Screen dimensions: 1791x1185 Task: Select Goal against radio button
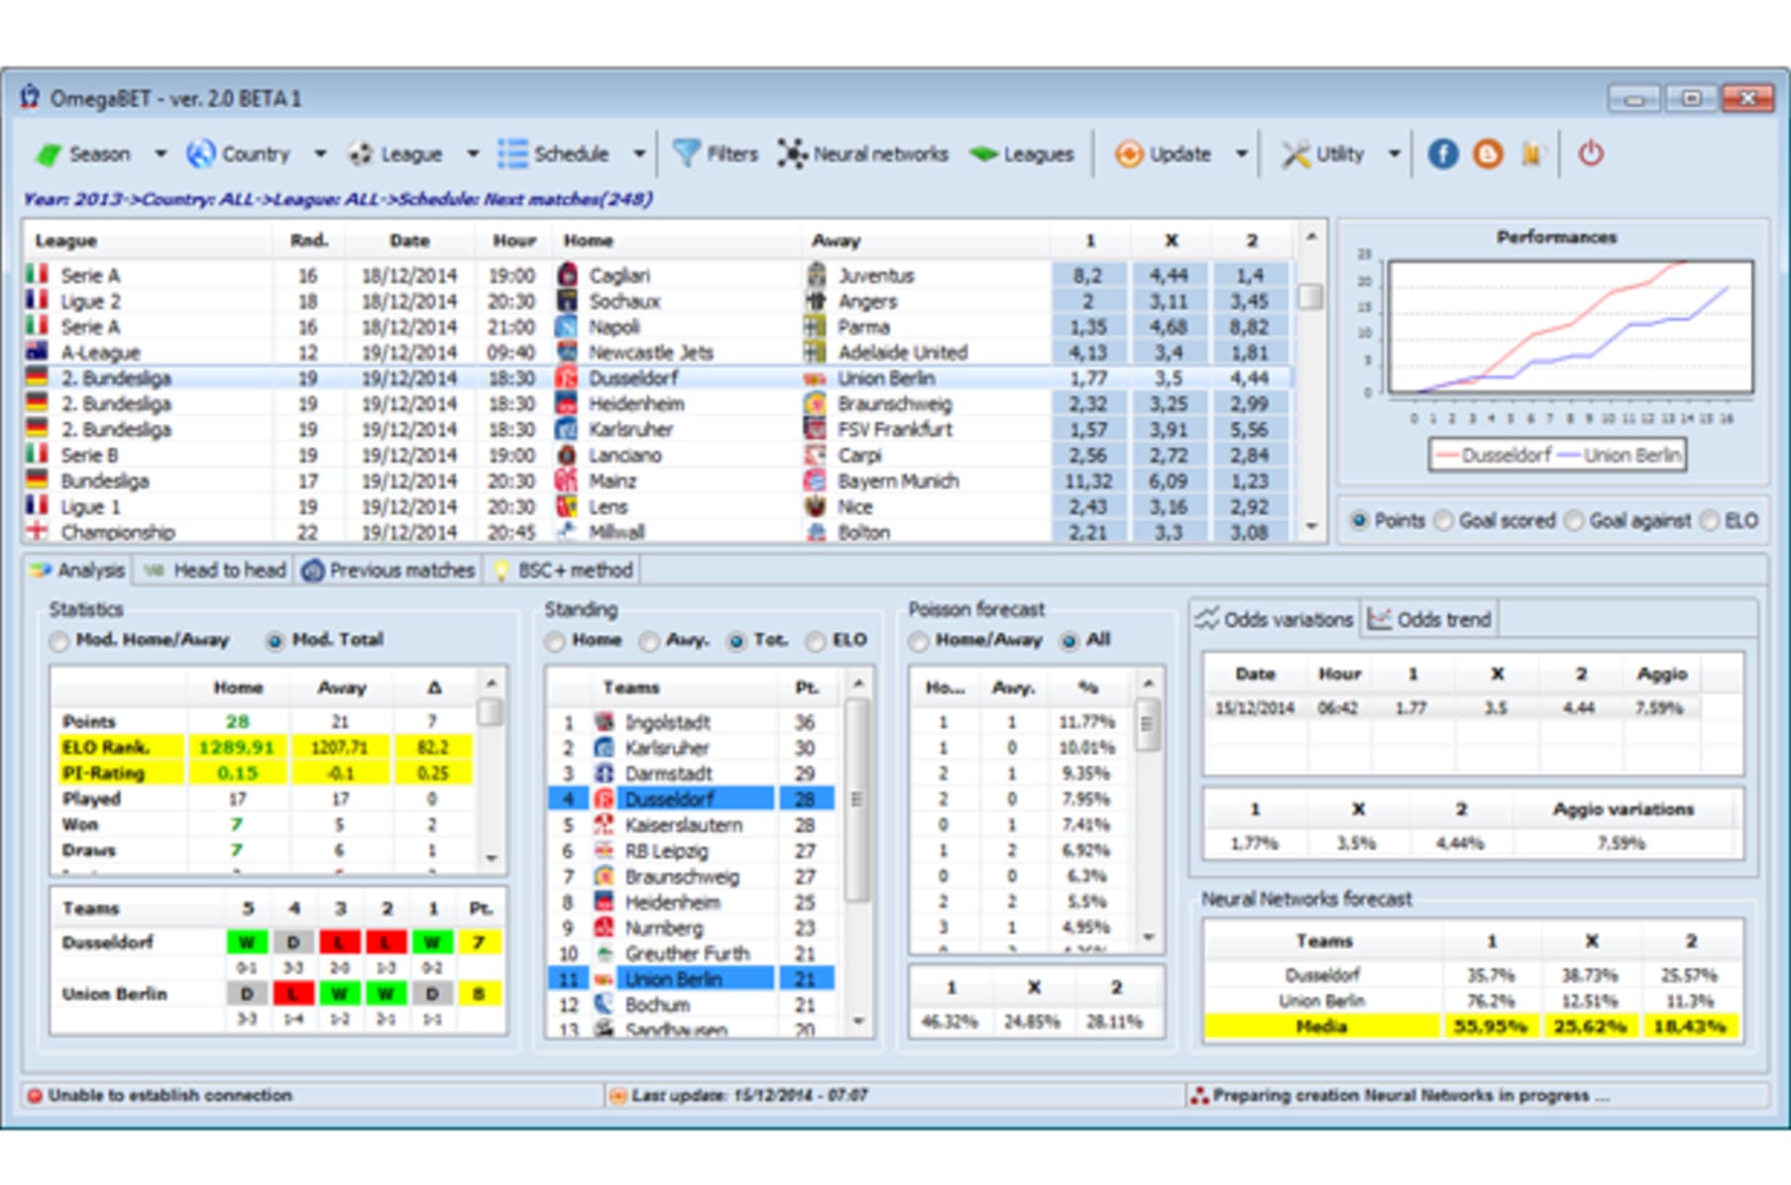click(1574, 520)
